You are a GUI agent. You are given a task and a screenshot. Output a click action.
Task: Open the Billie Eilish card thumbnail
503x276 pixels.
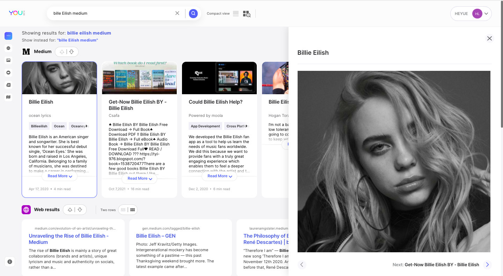[59, 78]
